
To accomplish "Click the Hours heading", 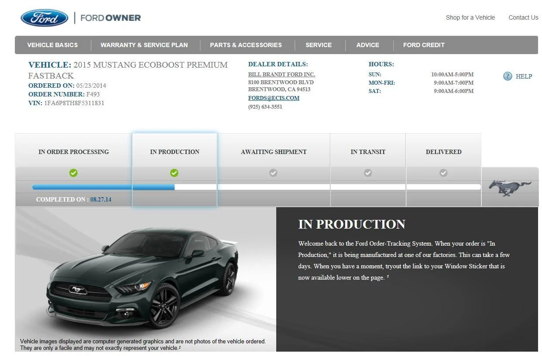I will tap(381, 64).
